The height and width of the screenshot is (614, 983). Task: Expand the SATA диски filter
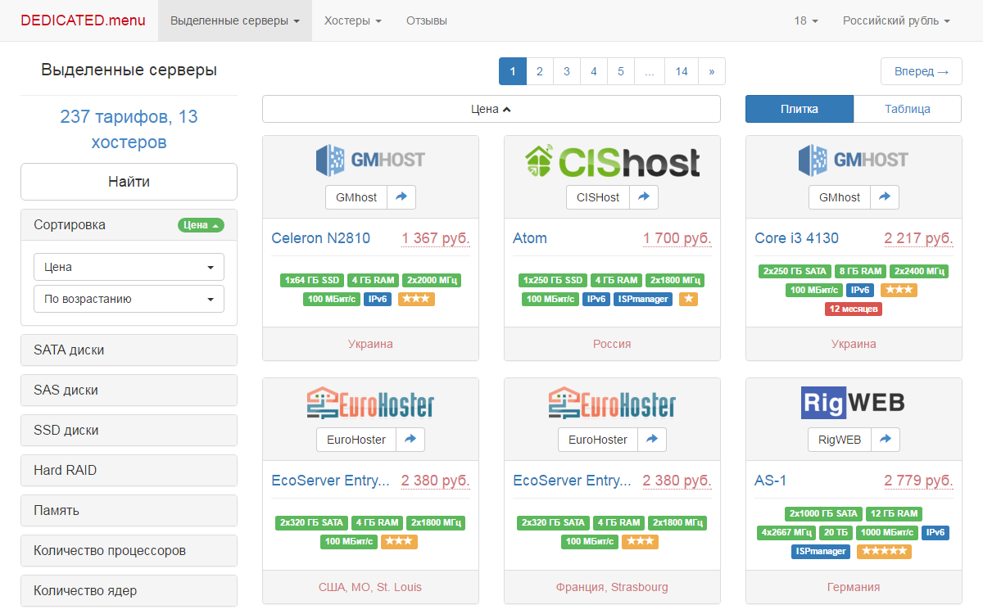129,350
